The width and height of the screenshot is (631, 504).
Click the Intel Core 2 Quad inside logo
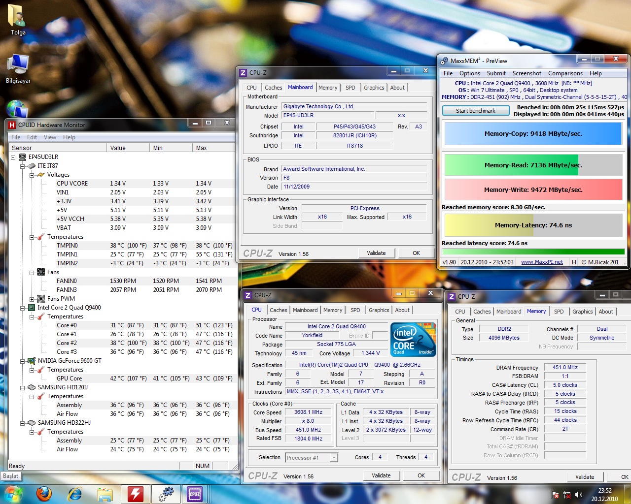(x=413, y=339)
